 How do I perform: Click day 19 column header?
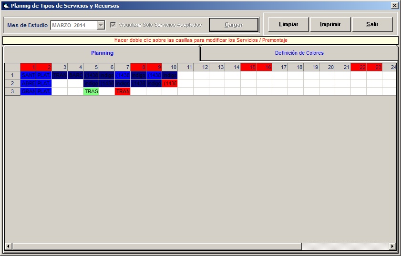point(311,67)
